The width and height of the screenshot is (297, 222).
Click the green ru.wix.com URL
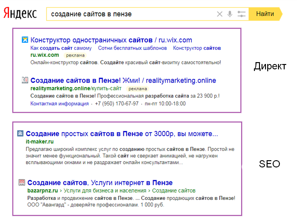click(x=45, y=55)
